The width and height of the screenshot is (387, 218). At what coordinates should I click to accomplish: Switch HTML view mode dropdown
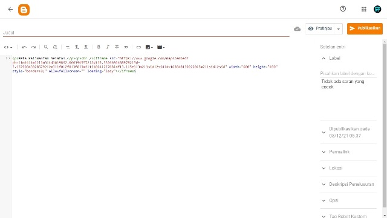8,47
